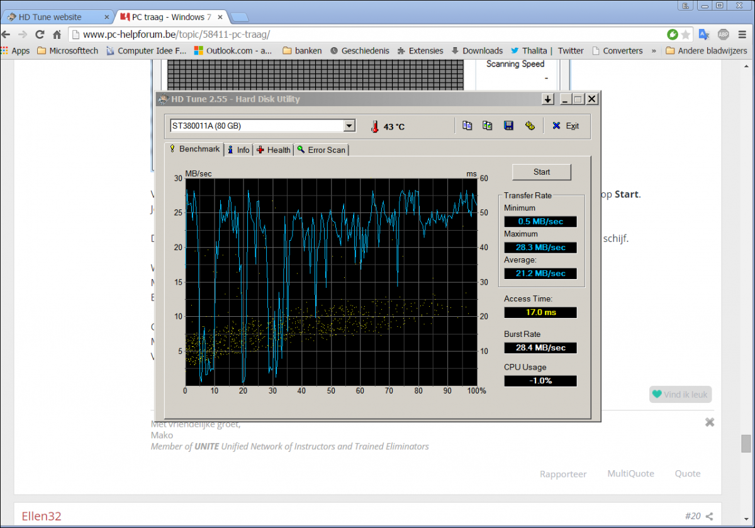Click the MultiQuote link under the post
The width and height of the screenshot is (755, 528).
coord(630,474)
